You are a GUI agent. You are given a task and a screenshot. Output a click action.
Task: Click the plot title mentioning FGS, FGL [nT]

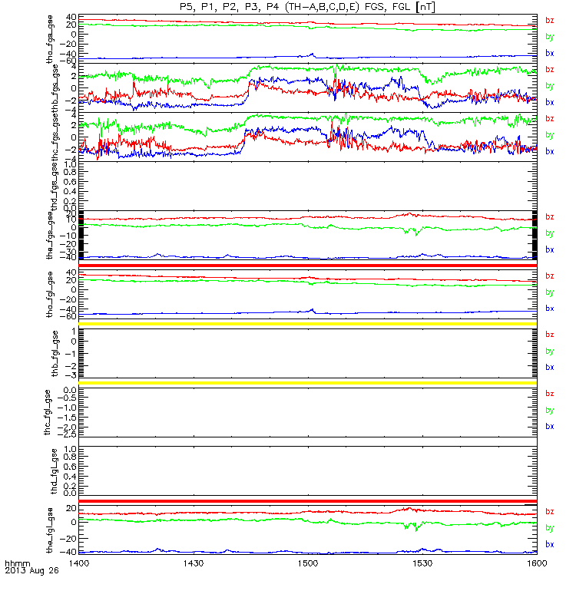click(307, 7)
